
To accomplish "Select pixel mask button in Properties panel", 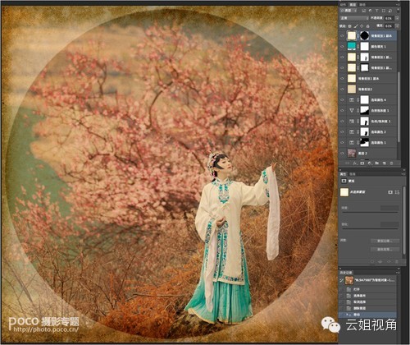I will [390, 192].
